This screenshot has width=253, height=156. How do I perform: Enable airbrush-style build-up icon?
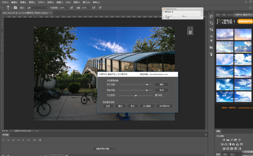(93, 7)
